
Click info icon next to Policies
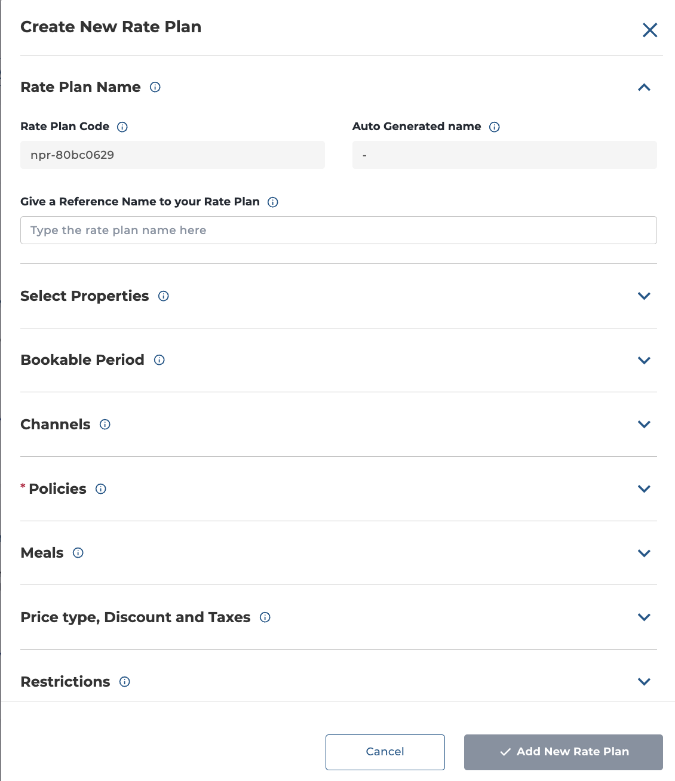pos(101,489)
